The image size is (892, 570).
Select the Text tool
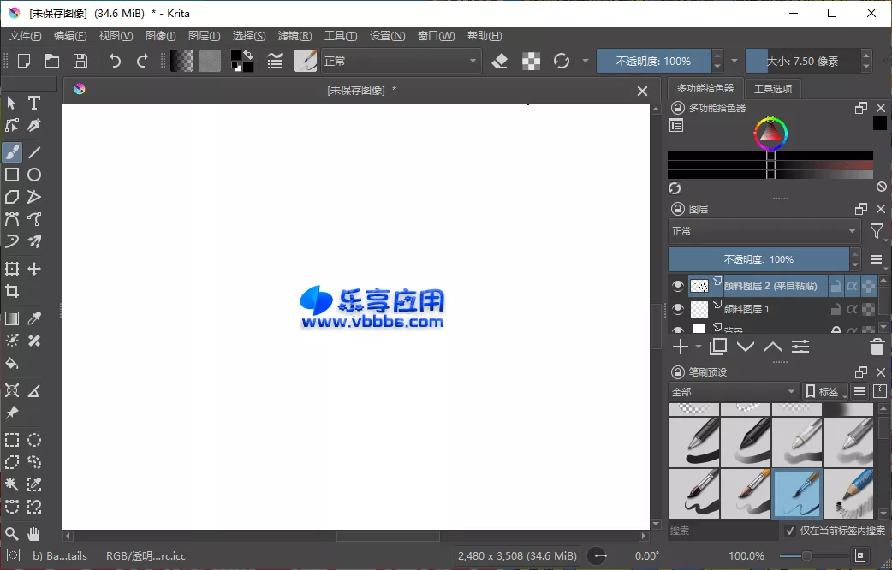(34, 103)
